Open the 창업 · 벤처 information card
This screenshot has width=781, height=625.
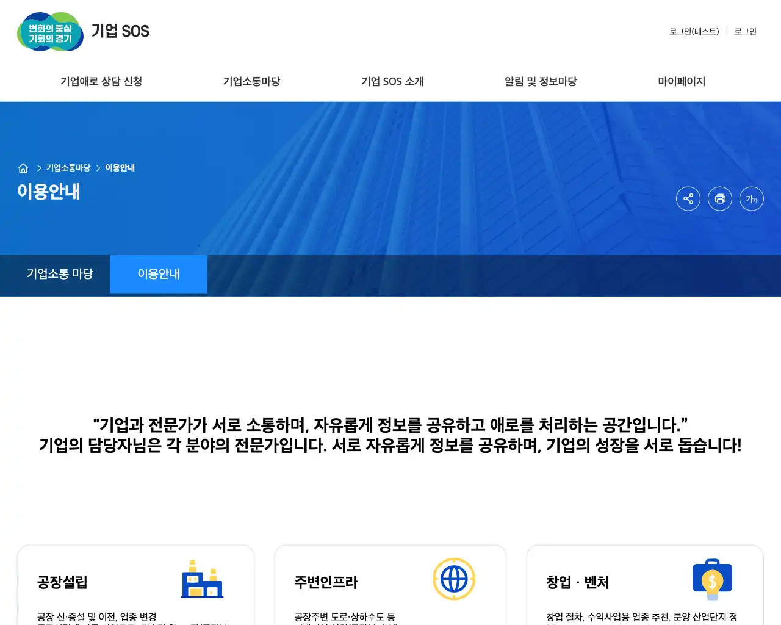(x=644, y=586)
